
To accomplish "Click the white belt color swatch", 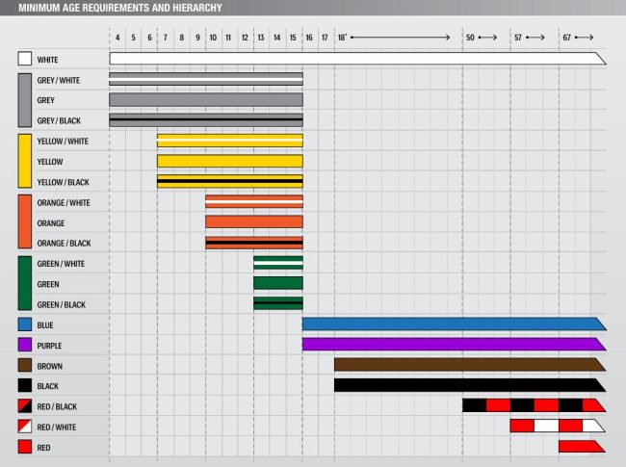I will [x=25, y=59].
